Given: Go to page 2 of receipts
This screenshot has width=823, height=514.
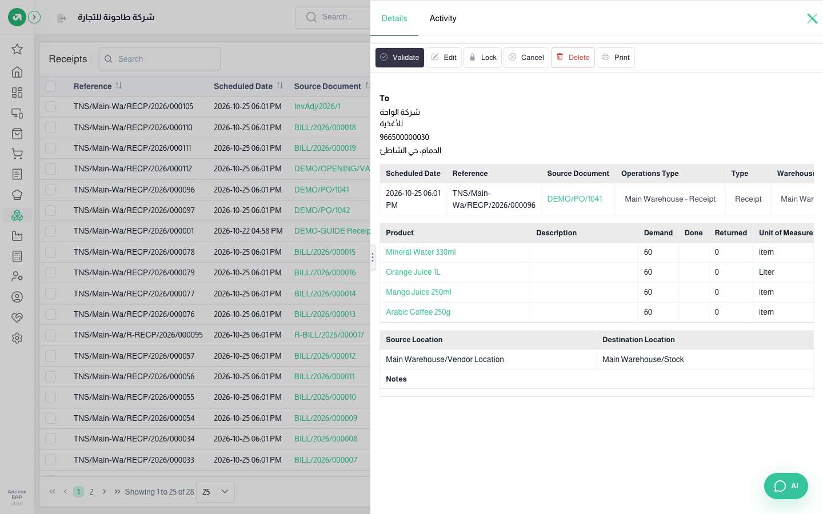Looking at the screenshot, I should [x=91, y=492].
